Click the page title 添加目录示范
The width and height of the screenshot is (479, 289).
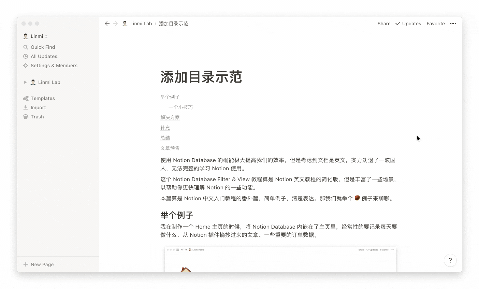coord(201,77)
